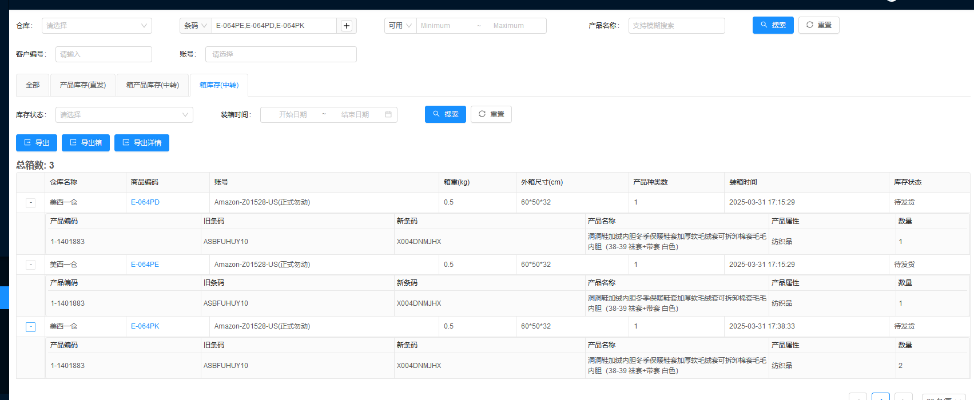974x400 pixels.
Task: Click the 结束日期 end date field
Action: pyautogui.click(x=355, y=115)
